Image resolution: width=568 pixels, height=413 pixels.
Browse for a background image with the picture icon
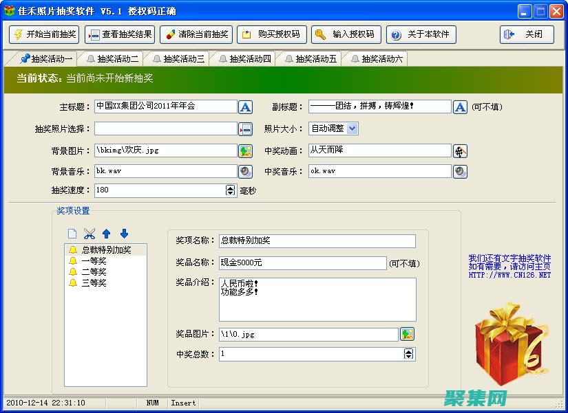[x=246, y=150]
